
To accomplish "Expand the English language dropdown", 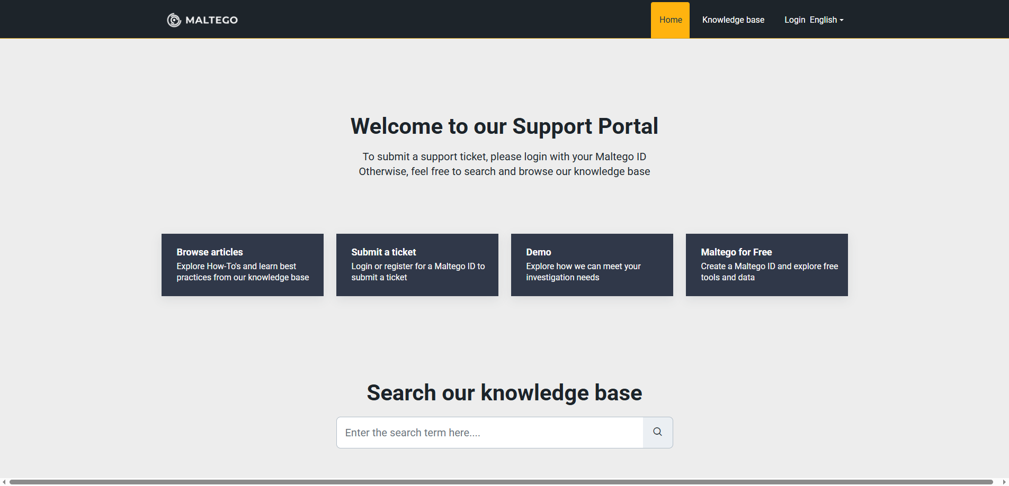I will (826, 20).
